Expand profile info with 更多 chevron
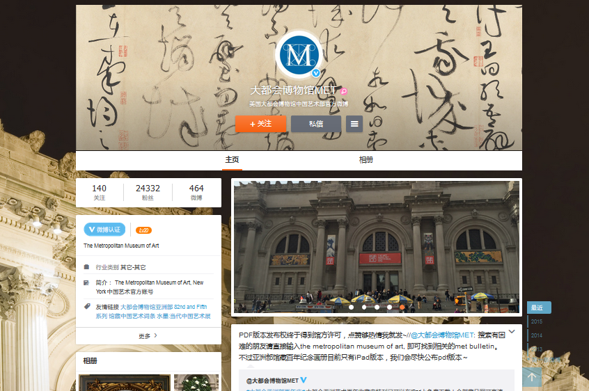The width and height of the screenshot is (589, 391). [148, 336]
